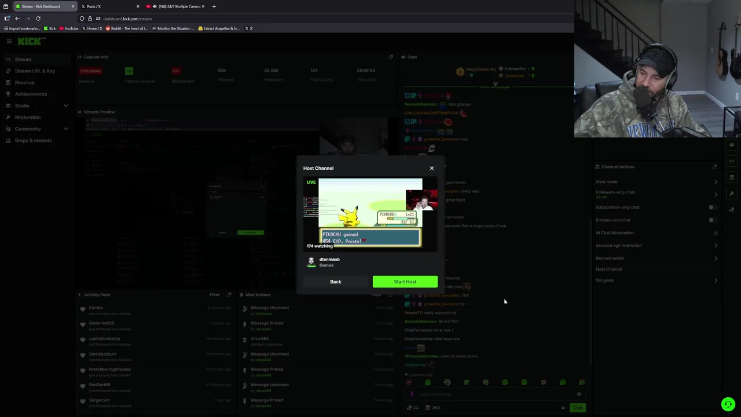Viewport: 741px width, 417px height.
Task: Collapse new messages arrow in chat
Action: pos(495,84)
